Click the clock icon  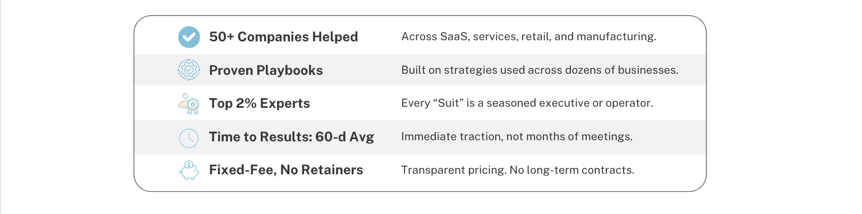coord(189,137)
